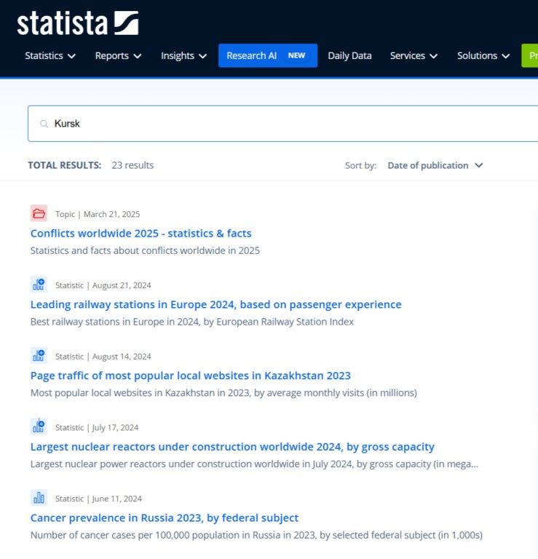Screen dimensions: 538x559
Task: Expand the Reports menu
Action: pyautogui.click(x=118, y=55)
